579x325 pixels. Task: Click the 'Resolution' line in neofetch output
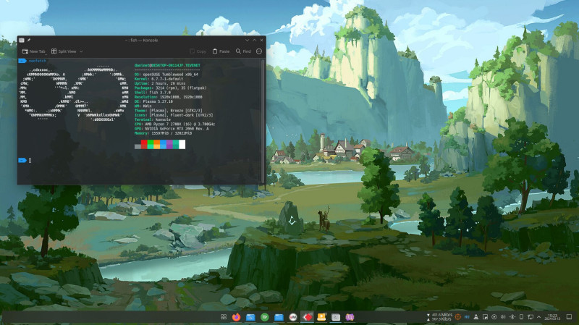[169, 97]
